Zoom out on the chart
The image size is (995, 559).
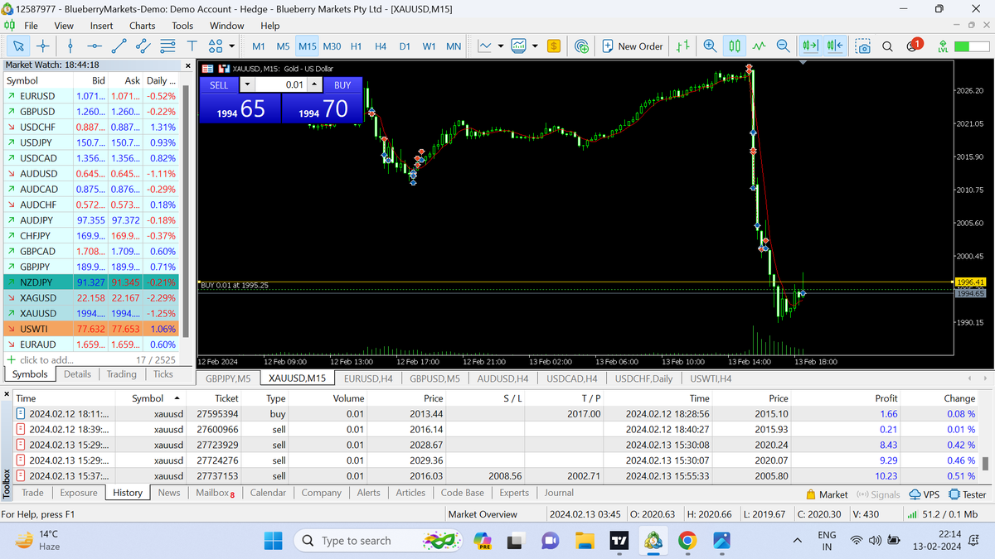point(783,46)
